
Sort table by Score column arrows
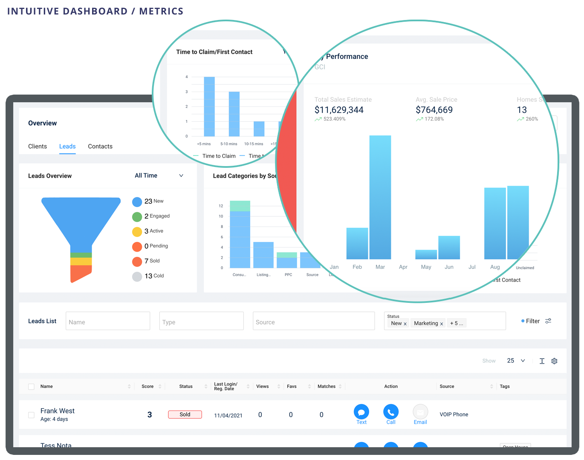pos(160,386)
